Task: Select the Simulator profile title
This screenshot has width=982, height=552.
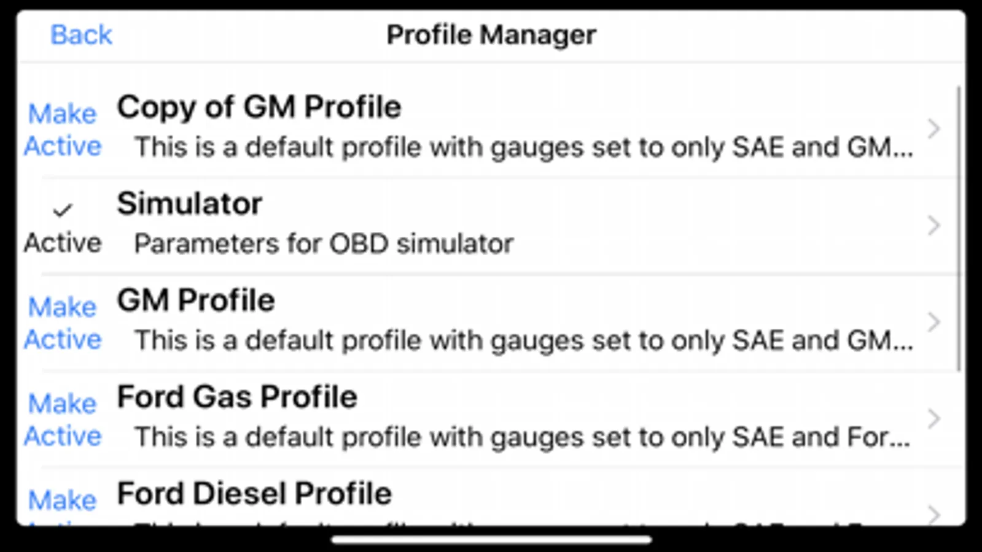Action: tap(189, 204)
